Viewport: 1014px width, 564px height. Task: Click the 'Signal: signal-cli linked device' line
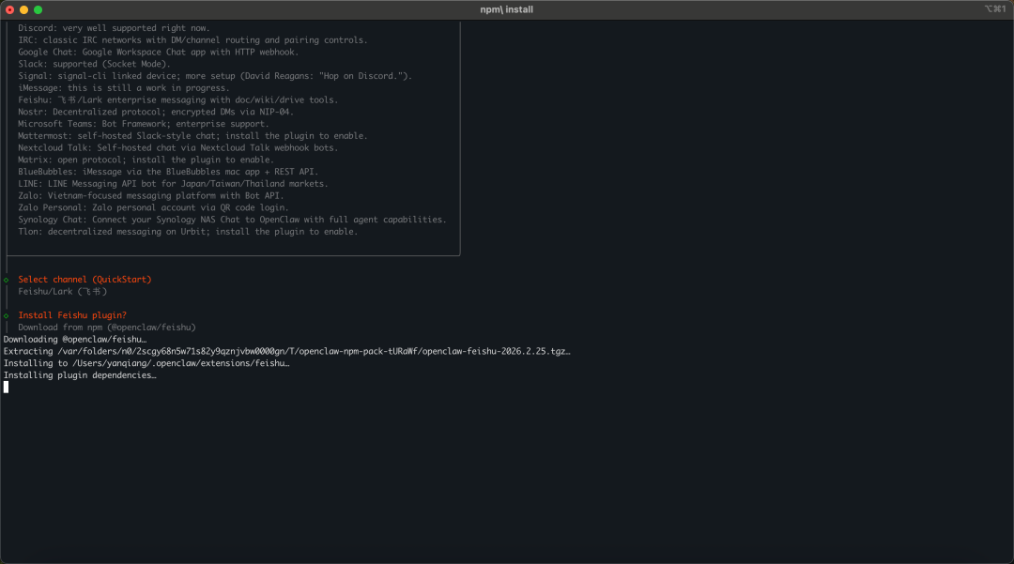coord(215,76)
